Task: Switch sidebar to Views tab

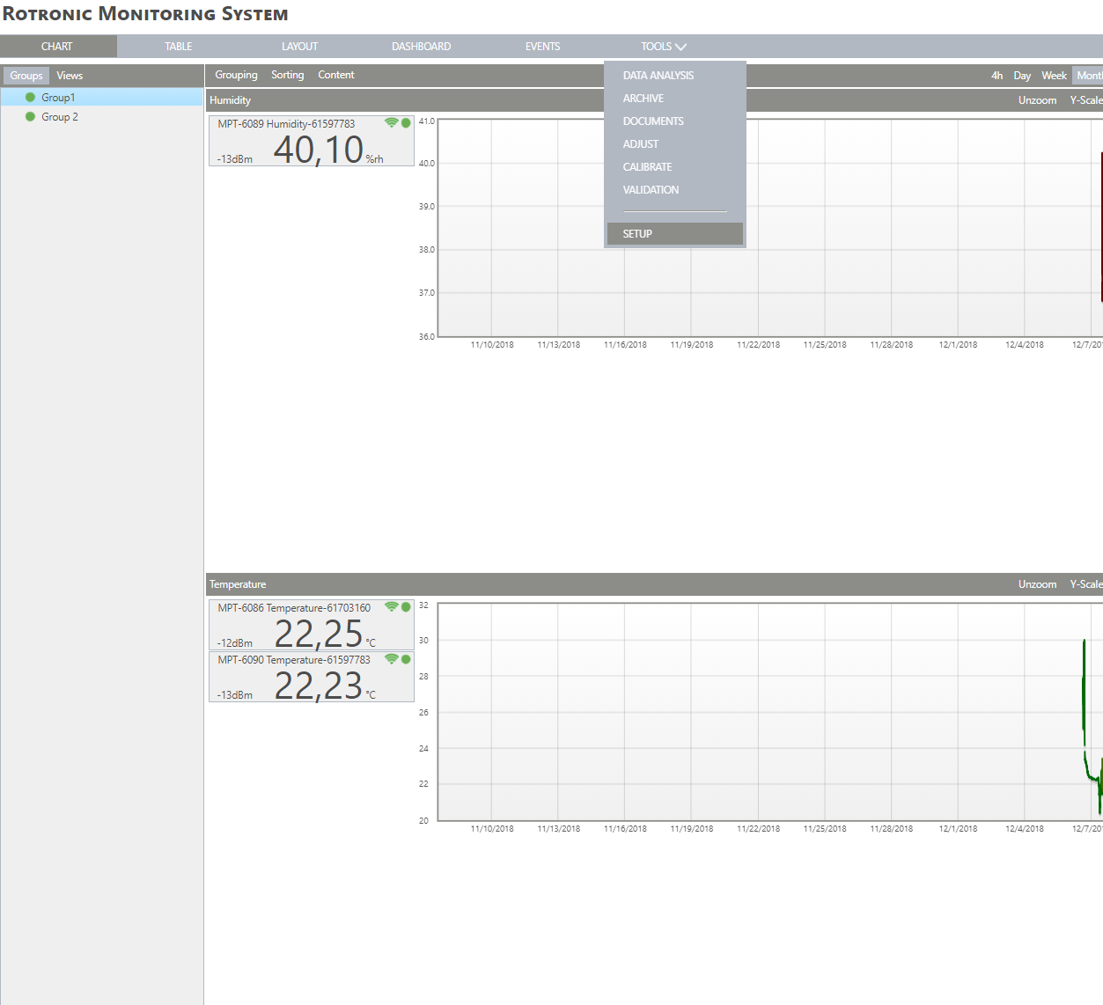Action: [70, 76]
